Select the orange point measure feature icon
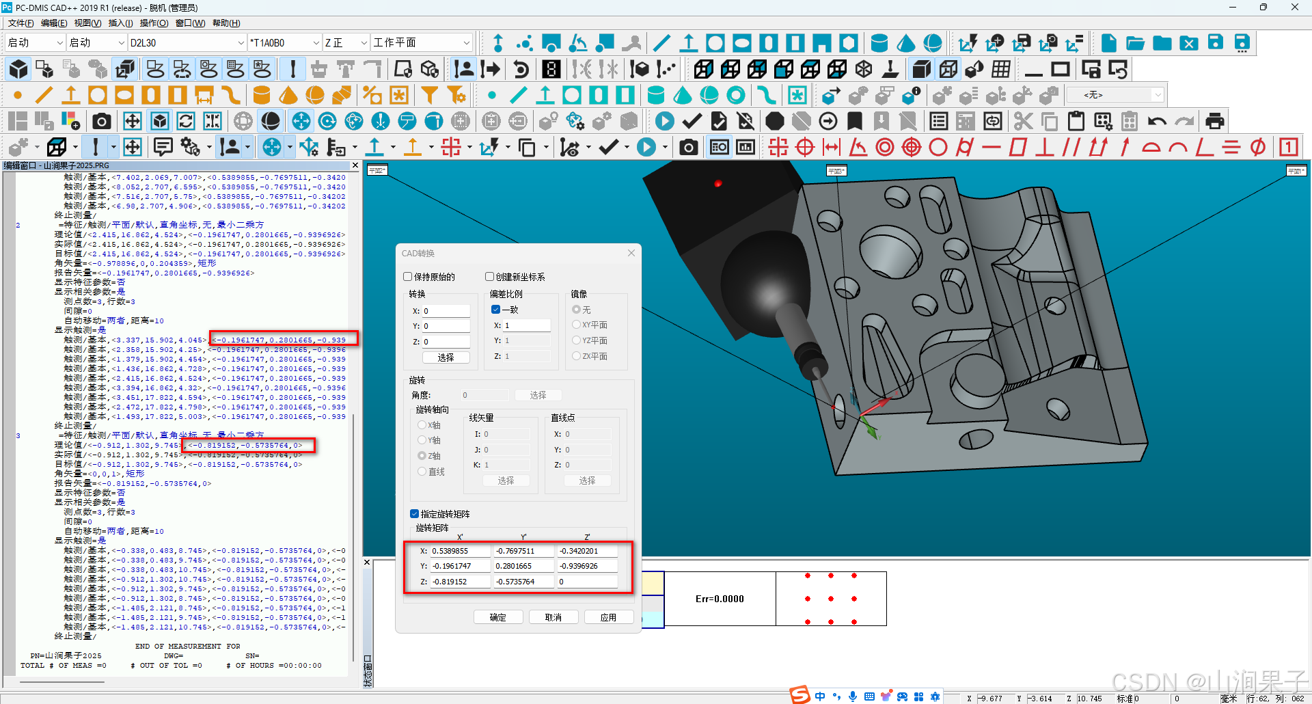Screen dimensions: 1312x704 tap(18, 95)
